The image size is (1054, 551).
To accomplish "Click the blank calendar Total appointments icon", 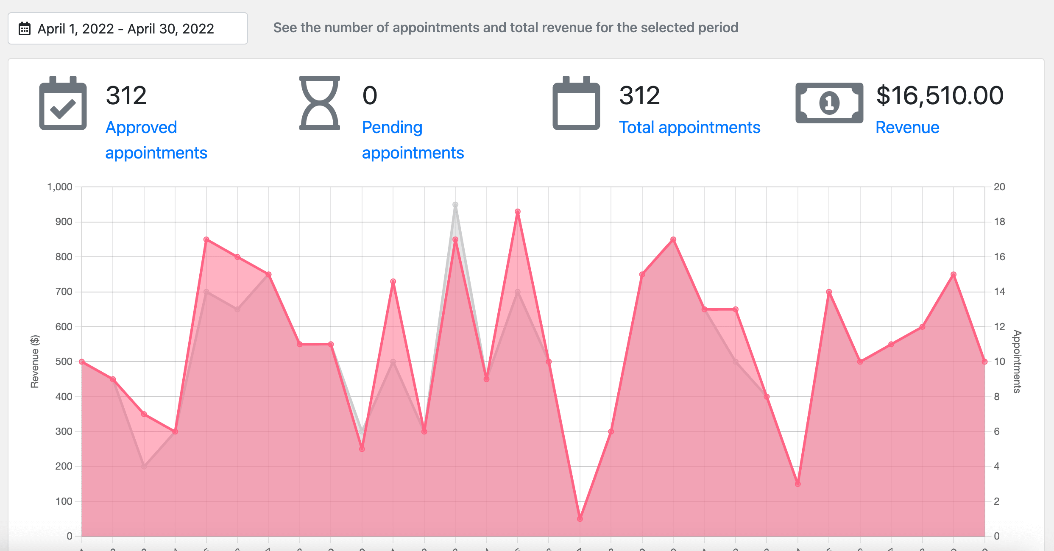I will [x=576, y=103].
